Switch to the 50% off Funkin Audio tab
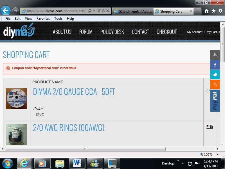225x169 pixels. 133,12
